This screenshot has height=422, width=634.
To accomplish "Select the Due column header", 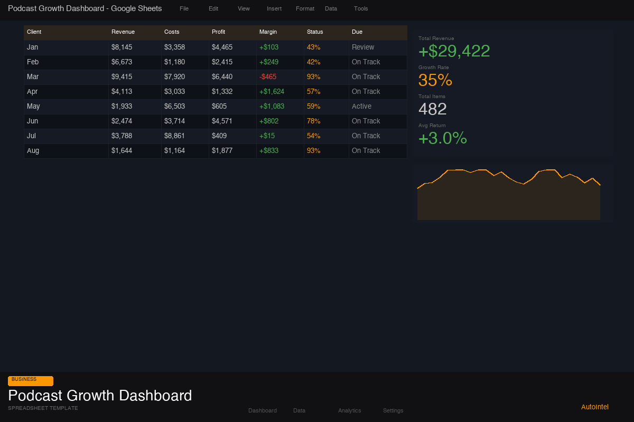I will click(378, 32).
